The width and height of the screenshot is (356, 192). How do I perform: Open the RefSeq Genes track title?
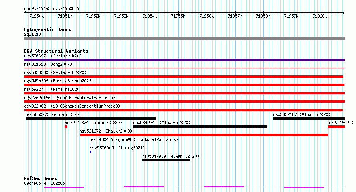(x=40, y=178)
